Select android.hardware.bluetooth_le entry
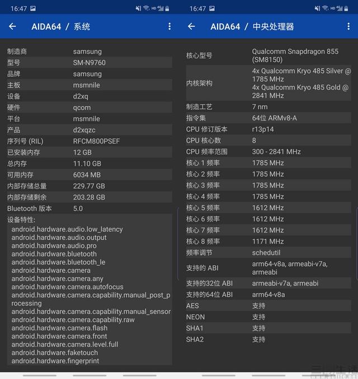The image size is (358, 379). (x=58, y=262)
